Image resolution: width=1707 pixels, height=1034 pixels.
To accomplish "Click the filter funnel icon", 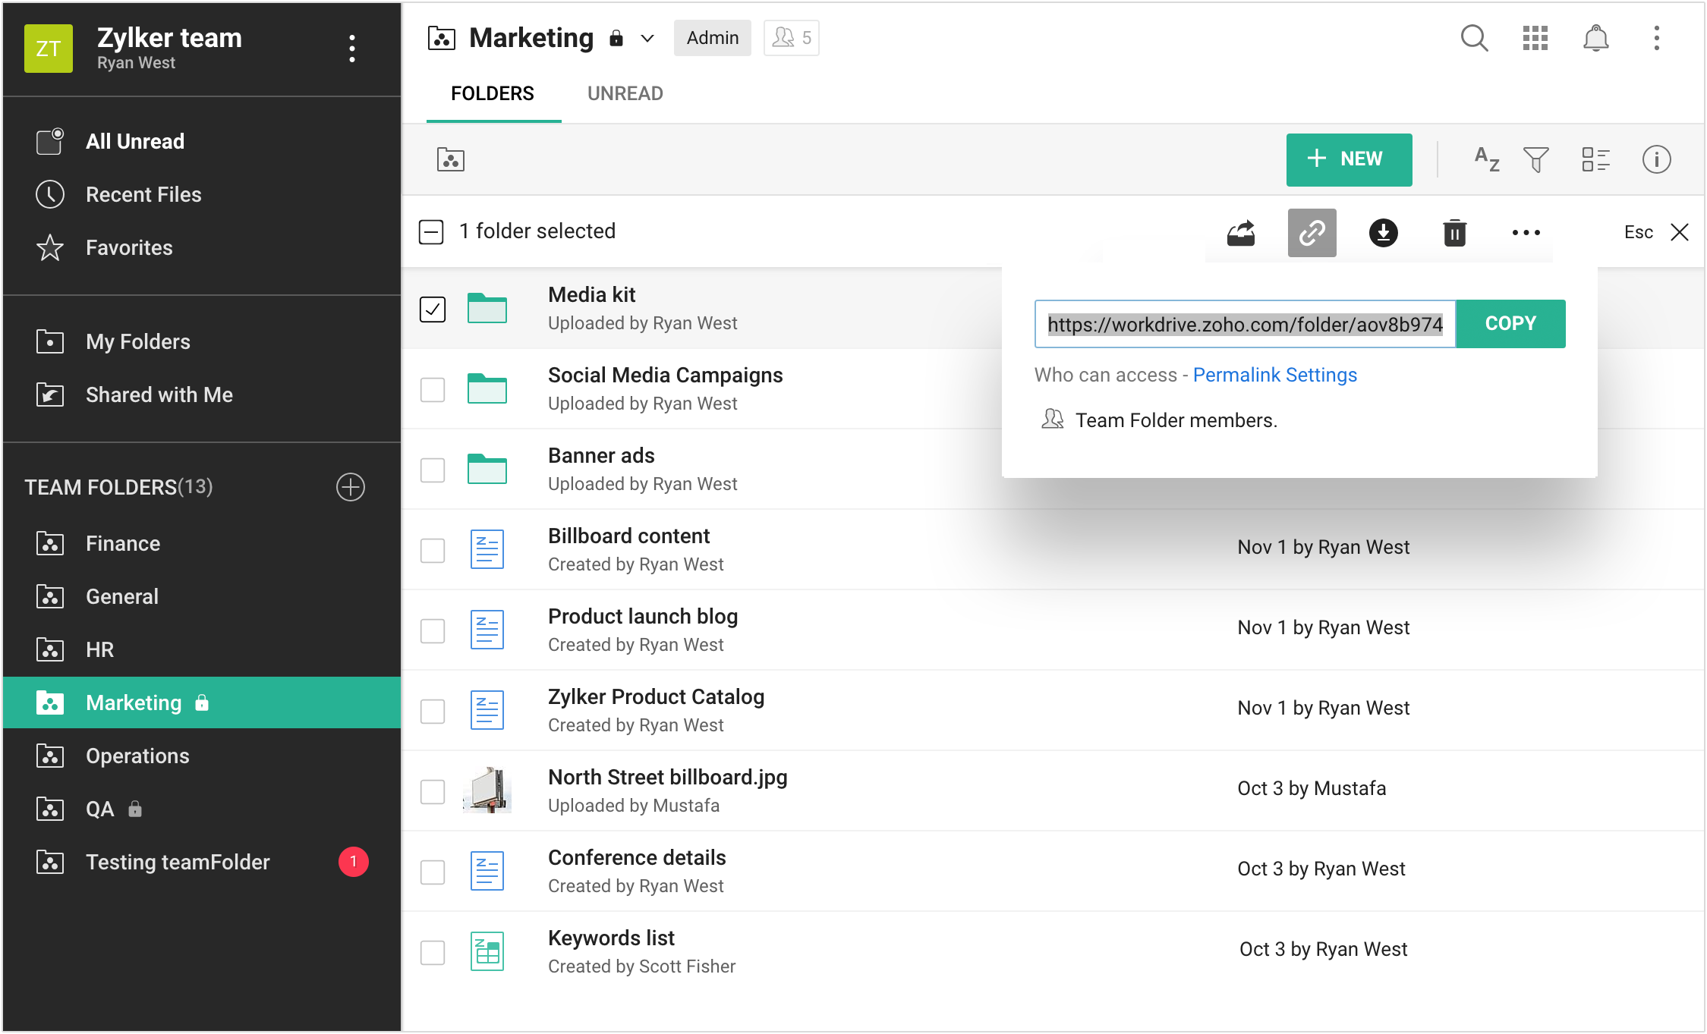I will (x=1535, y=159).
